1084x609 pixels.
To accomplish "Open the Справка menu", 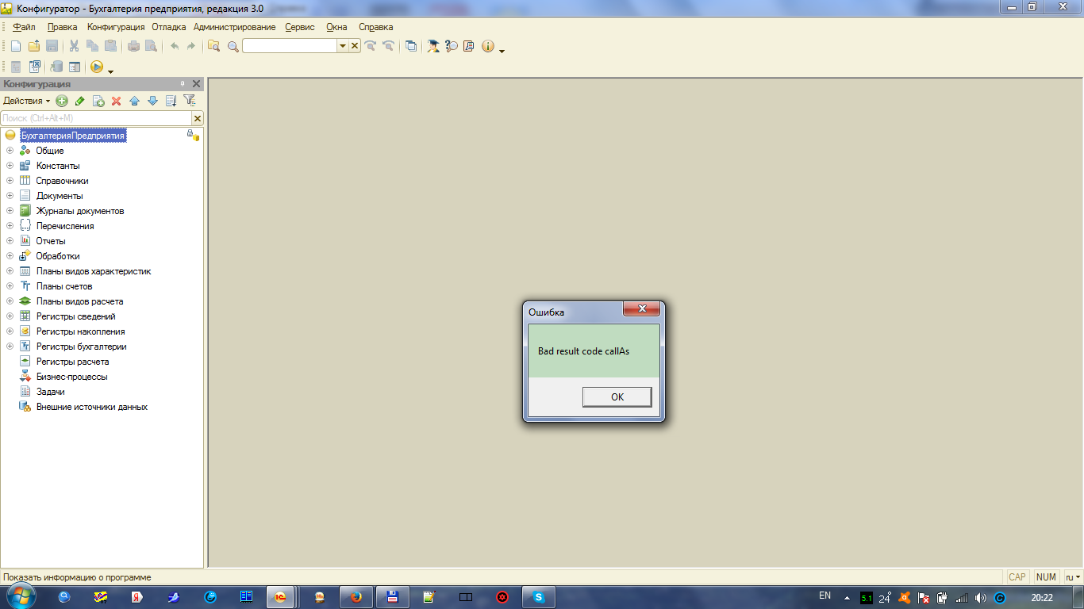I will [x=376, y=27].
